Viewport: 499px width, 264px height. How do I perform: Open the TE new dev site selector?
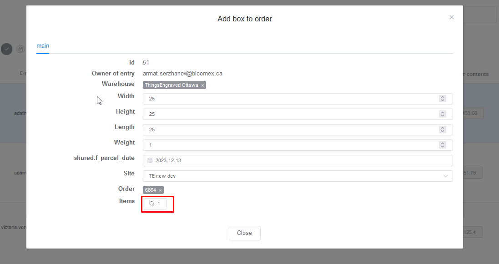pyautogui.click(x=297, y=176)
